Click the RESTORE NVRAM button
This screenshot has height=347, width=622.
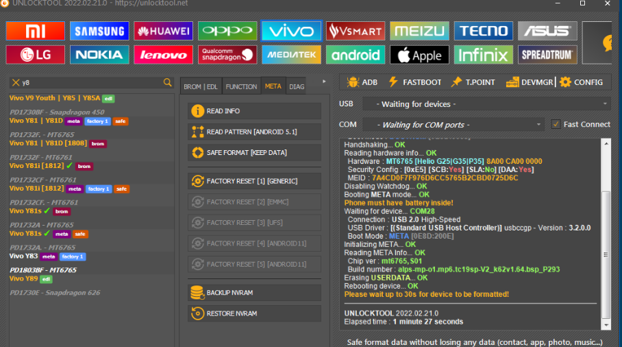[x=254, y=313]
